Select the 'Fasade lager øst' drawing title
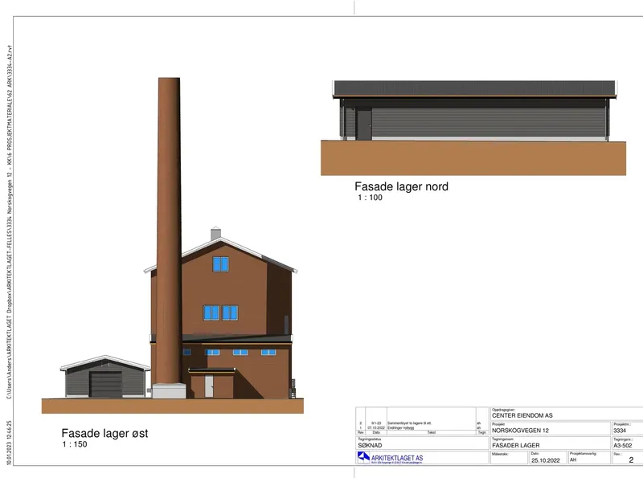 [104, 433]
